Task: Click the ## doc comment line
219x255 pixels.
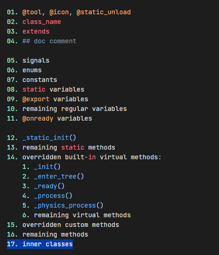Action: [49, 41]
